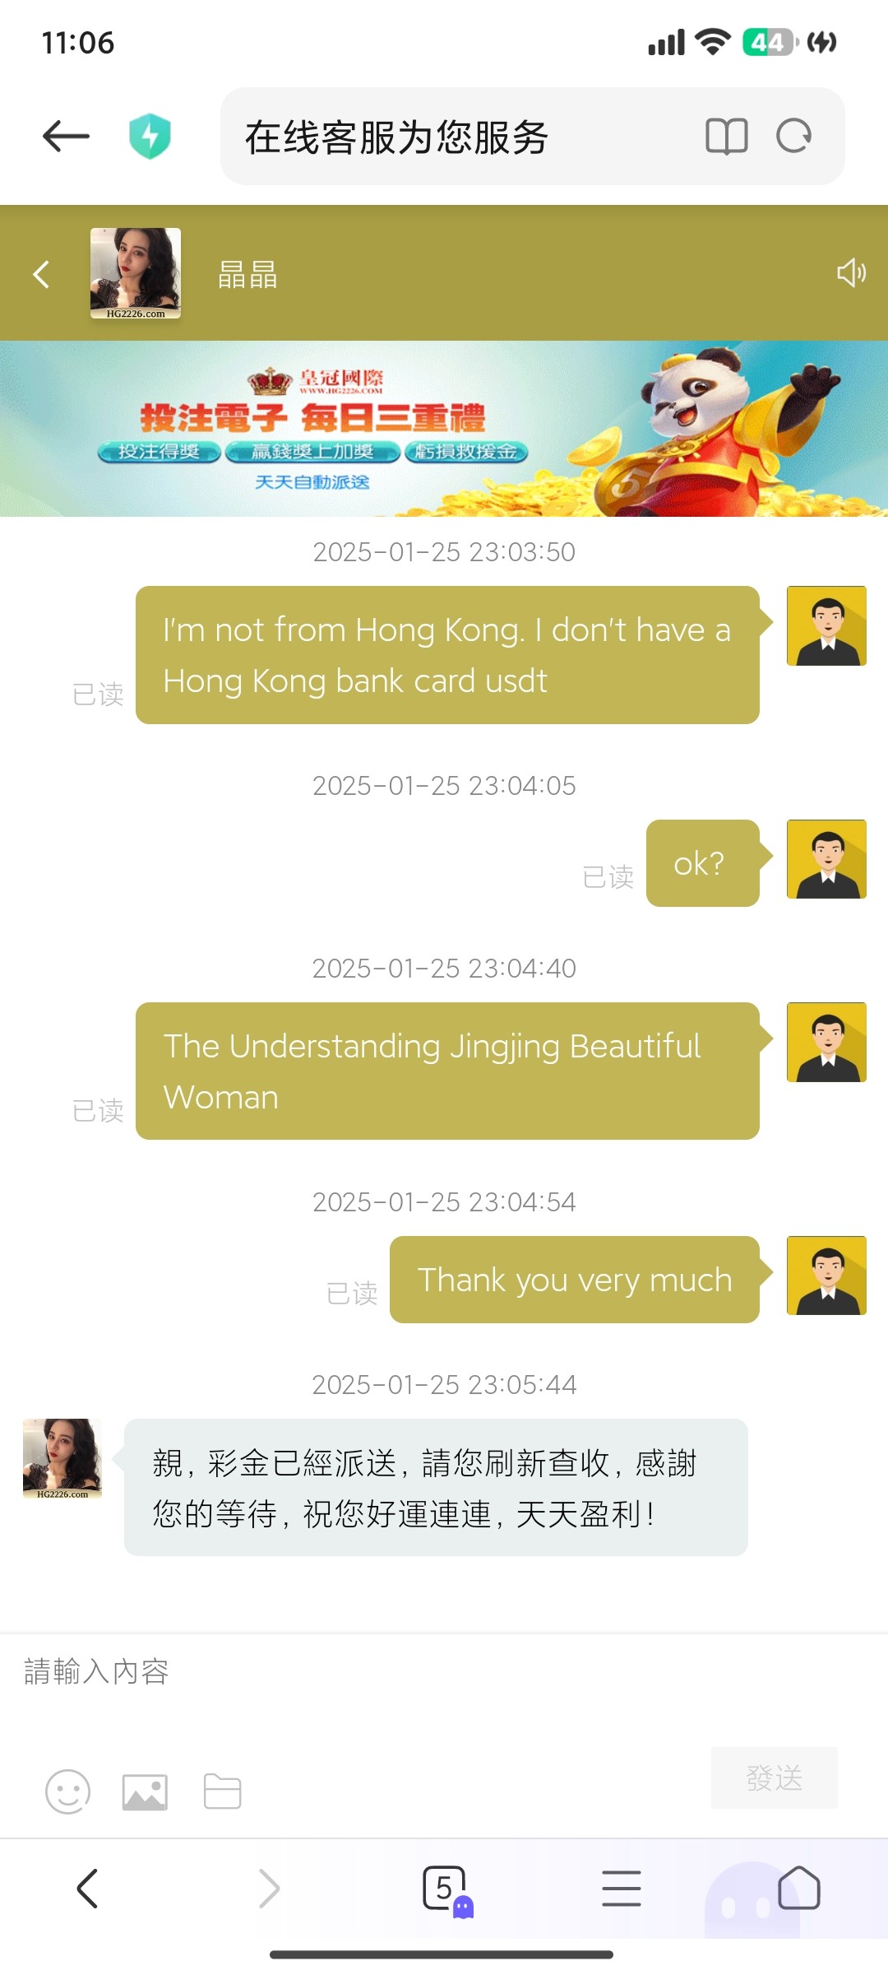Tap the bottom navigation back chevron
This screenshot has width=888, height=1975.
coord(87,1888)
